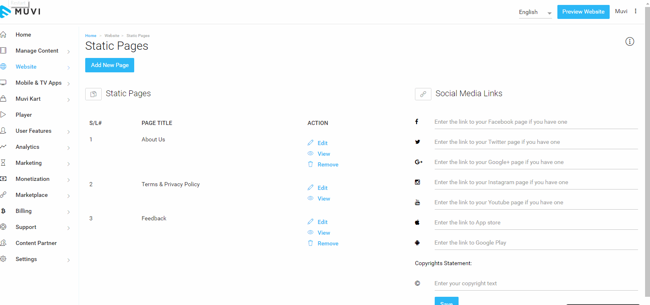Click the copyright text input field
The image size is (650, 305).
(x=536, y=284)
